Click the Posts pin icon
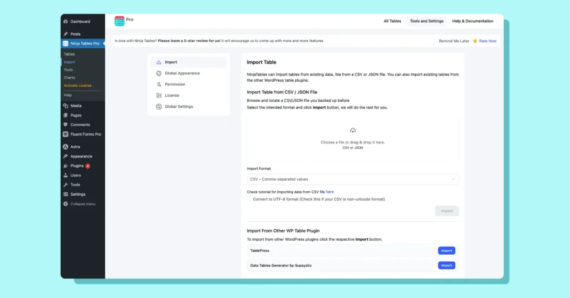 point(66,34)
